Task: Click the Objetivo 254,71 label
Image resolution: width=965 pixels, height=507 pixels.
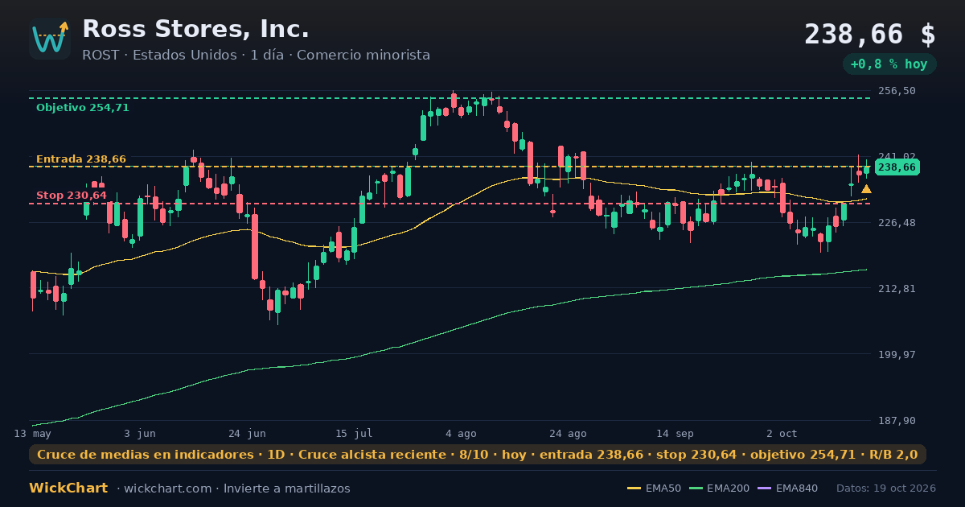Action: point(83,108)
